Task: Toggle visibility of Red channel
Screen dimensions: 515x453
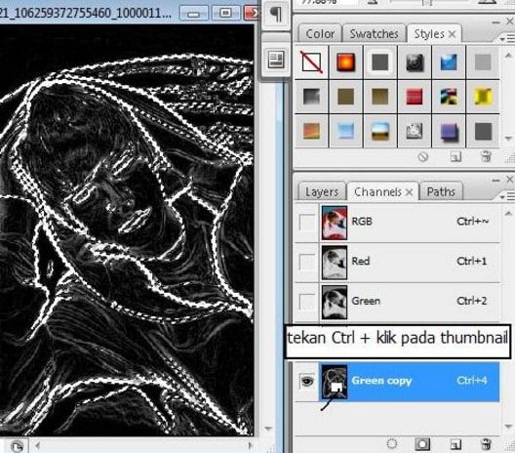Action: coord(307,262)
